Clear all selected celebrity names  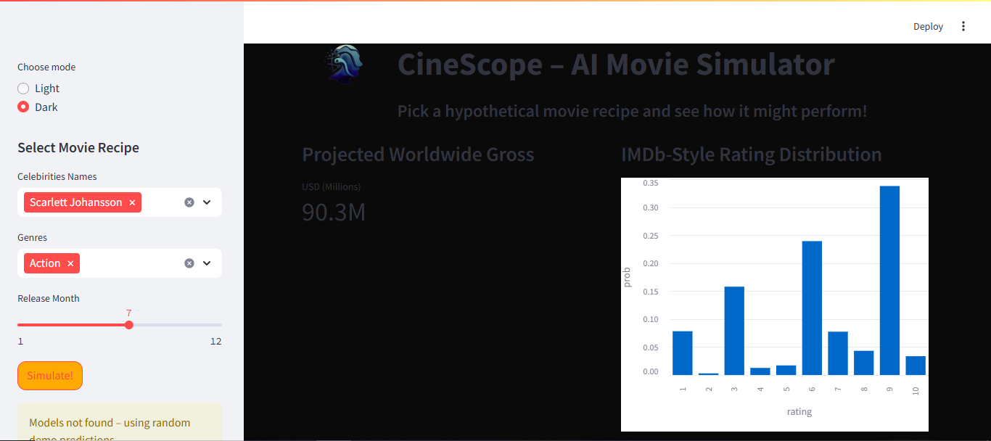coord(189,202)
